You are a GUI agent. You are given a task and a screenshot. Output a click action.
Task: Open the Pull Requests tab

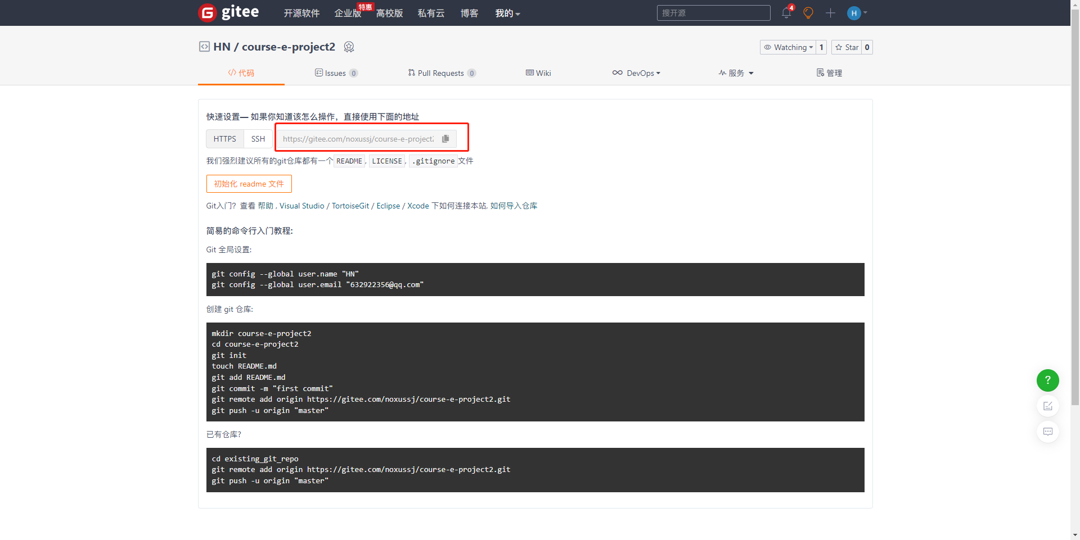coord(442,73)
